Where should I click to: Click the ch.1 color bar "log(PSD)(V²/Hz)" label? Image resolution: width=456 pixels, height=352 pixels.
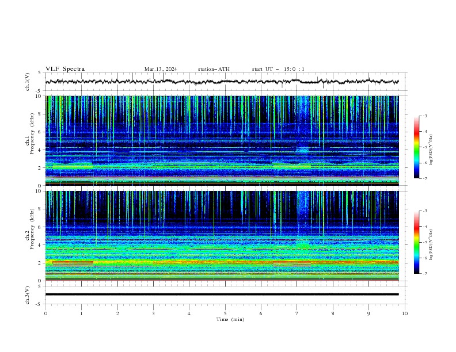[431, 150]
